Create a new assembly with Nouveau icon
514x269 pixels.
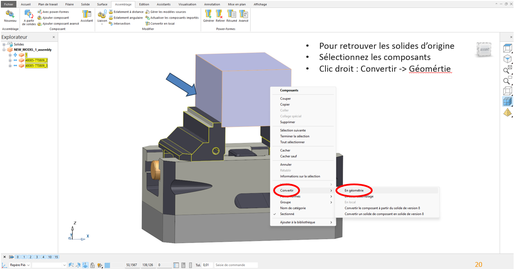(10, 14)
